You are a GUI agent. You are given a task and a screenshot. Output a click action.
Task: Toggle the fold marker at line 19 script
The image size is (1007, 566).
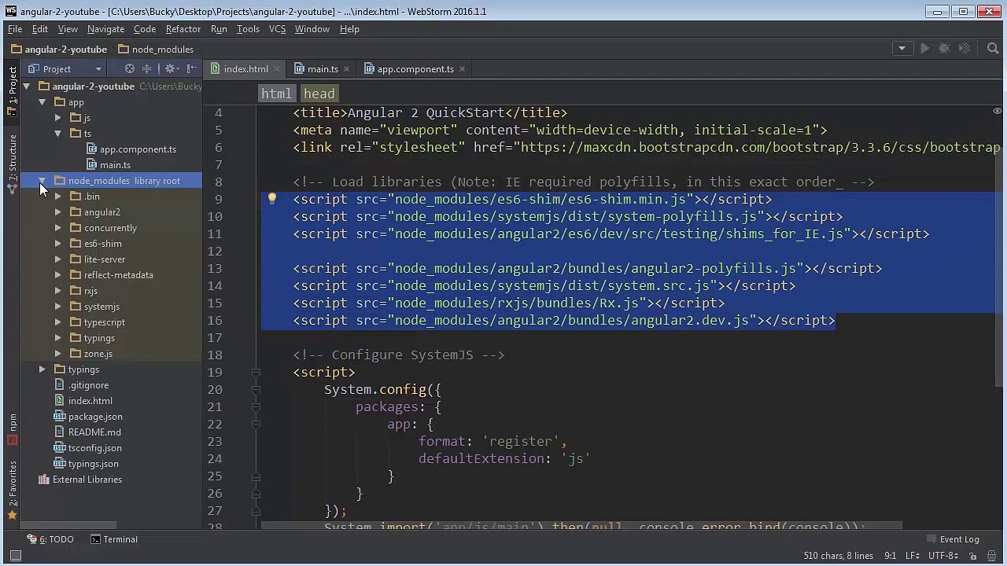click(x=256, y=373)
